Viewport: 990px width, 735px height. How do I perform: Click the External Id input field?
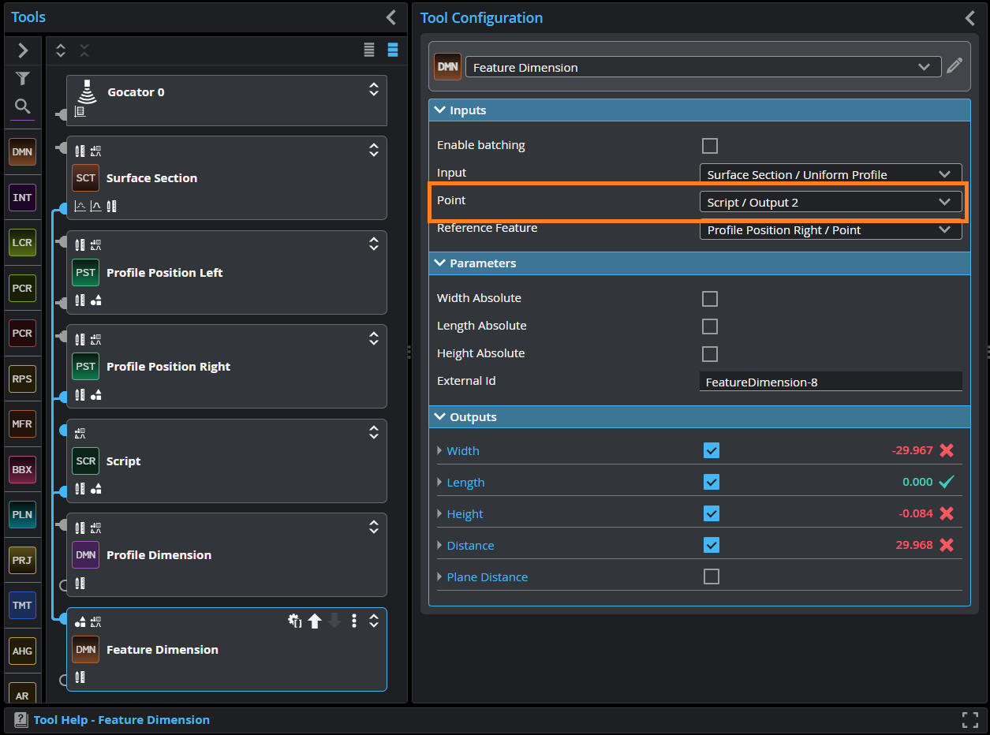[830, 382]
